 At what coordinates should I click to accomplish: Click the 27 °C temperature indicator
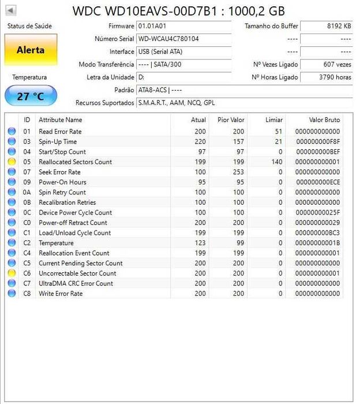(31, 96)
